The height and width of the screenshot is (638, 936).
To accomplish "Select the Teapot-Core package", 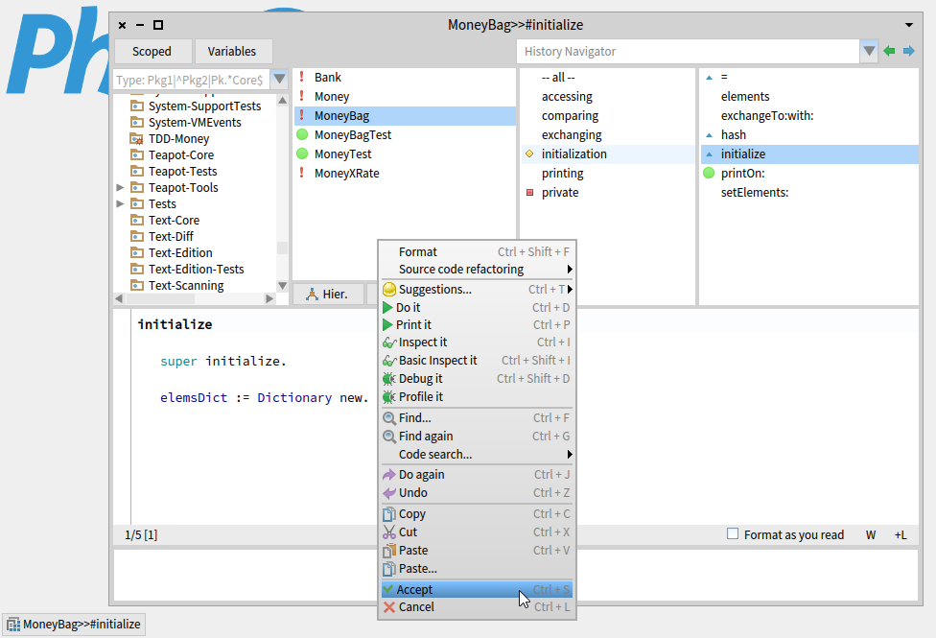I will tap(181, 154).
